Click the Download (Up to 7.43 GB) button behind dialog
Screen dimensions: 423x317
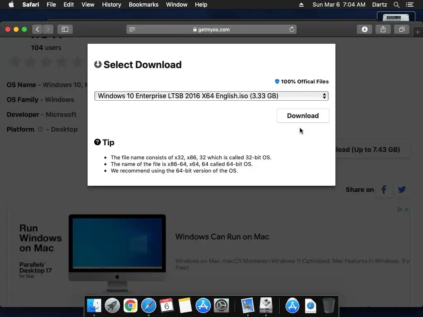click(373, 149)
